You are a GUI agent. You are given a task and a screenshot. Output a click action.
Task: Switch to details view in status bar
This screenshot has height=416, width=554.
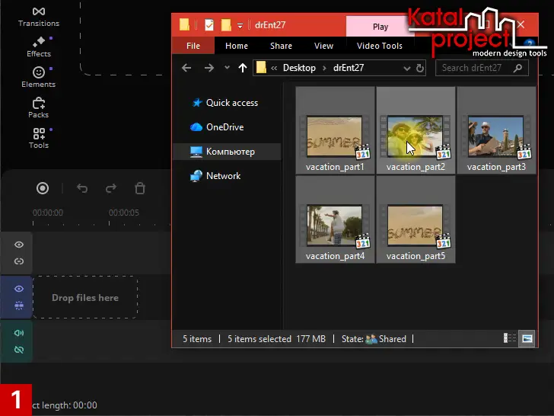pos(510,338)
